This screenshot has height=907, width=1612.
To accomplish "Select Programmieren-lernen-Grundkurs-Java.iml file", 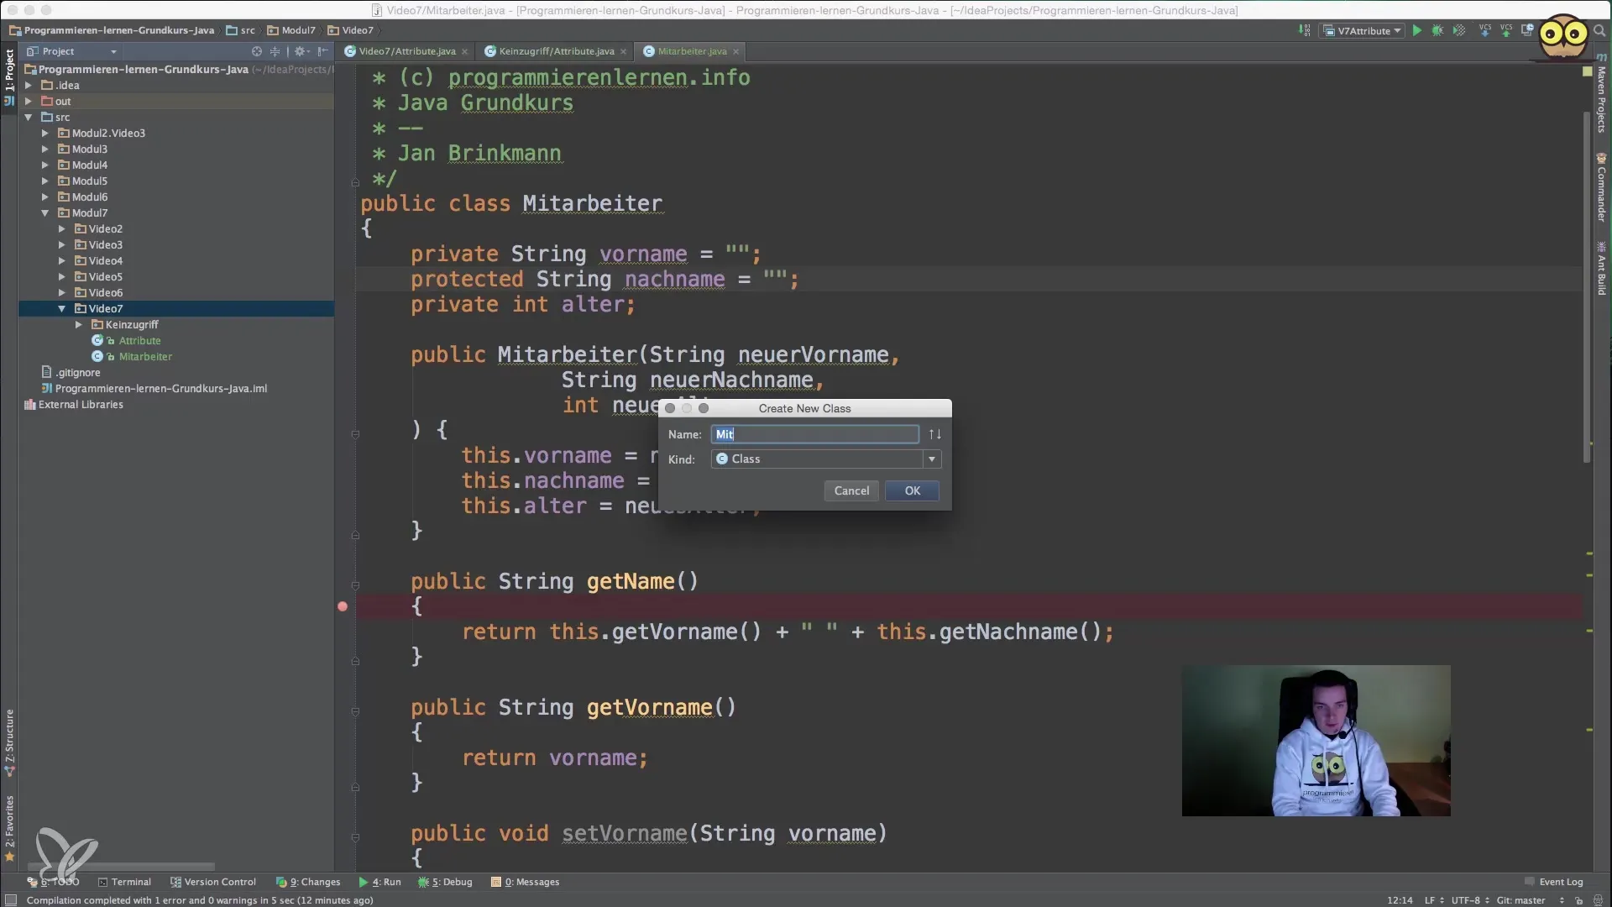I will click(x=160, y=388).
